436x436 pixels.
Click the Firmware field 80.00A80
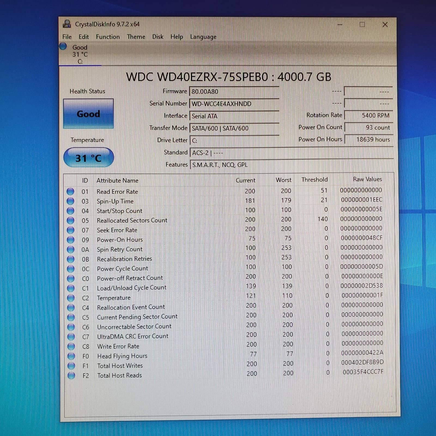point(234,92)
